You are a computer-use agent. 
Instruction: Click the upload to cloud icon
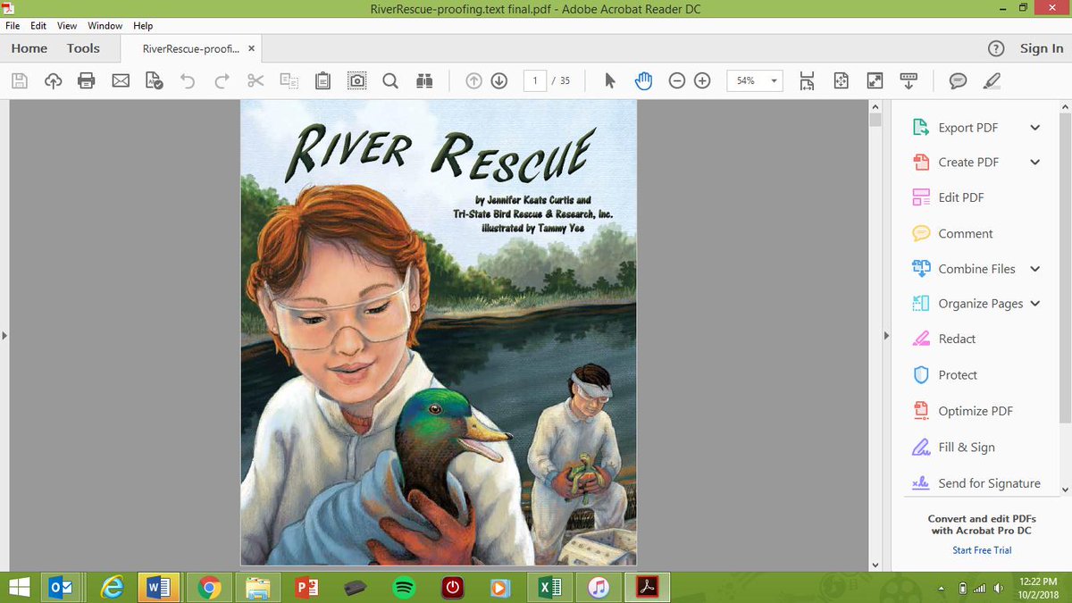(x=53, y=81)
